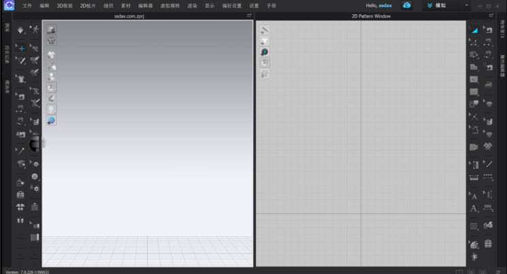This screenshot has height=274, width=507.
Task: Click the ssdax username link
Action: (385, 5)
